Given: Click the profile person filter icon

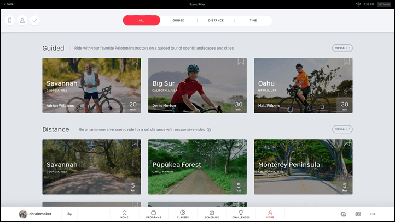Looking at the screenshot, I should (x=22, y=20).
